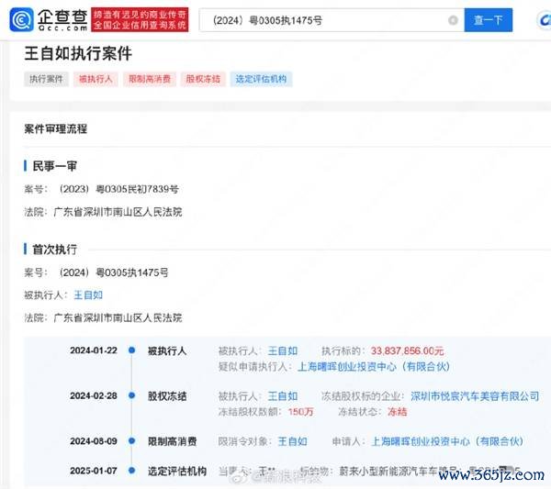The width and height of the screenshot is (551, 489).
Task: Click the red 冻结 status value
Action: coord(397,412)
